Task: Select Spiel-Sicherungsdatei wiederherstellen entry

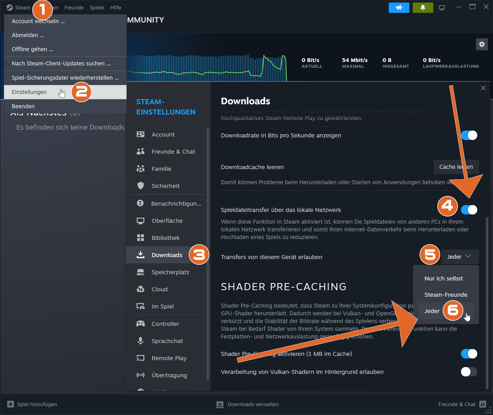Action: [65, 78]
